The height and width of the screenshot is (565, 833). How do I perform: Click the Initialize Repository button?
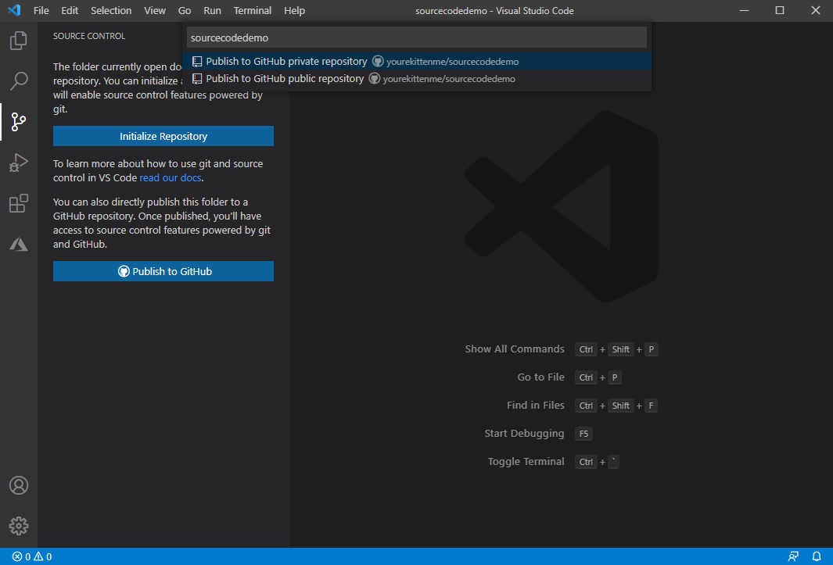click(x=163, y=135)
